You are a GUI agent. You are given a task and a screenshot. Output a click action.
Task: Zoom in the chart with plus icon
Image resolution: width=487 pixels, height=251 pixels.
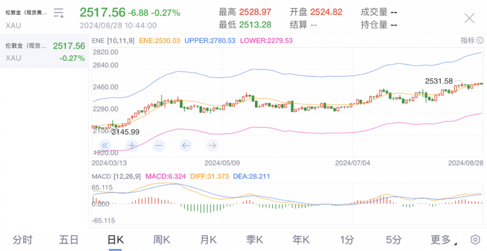132,145
